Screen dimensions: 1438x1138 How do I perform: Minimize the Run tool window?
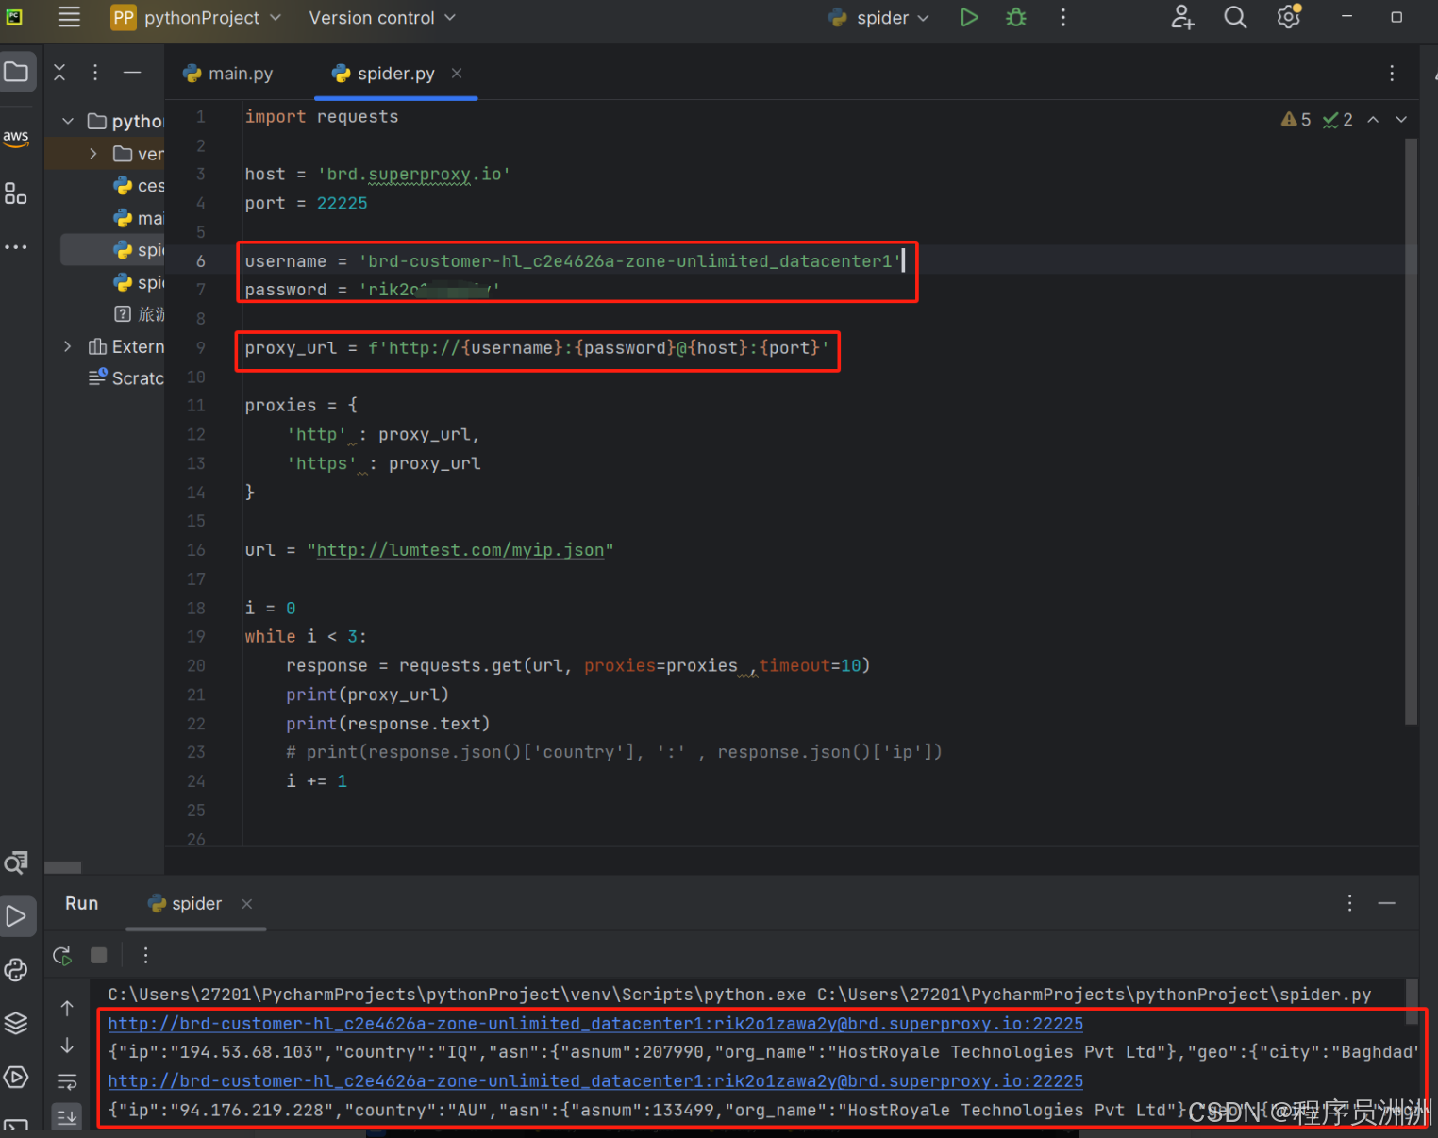1386,903
